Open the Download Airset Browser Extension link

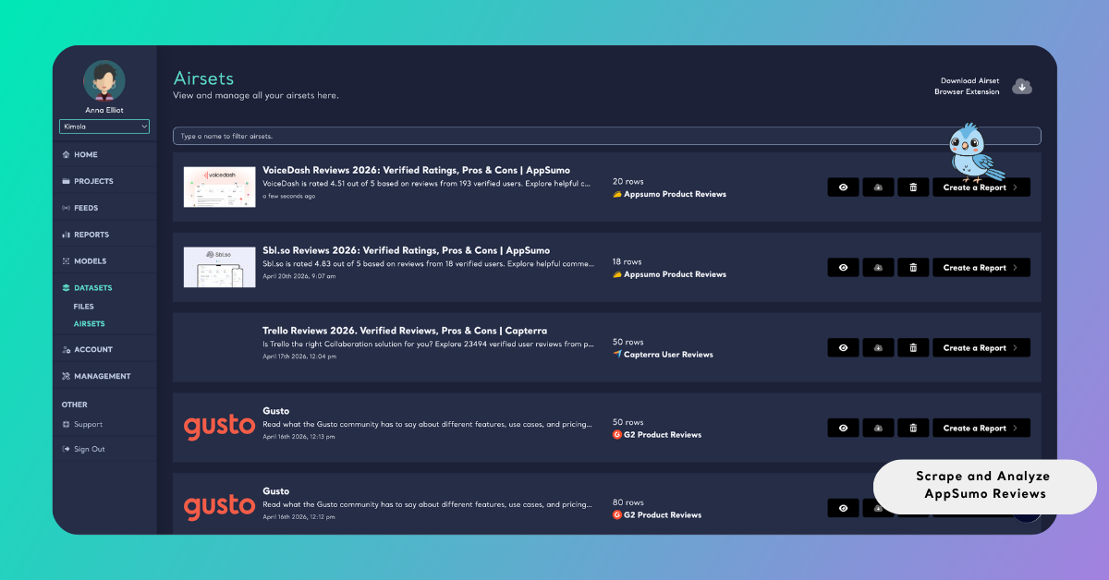pos(967,86)
